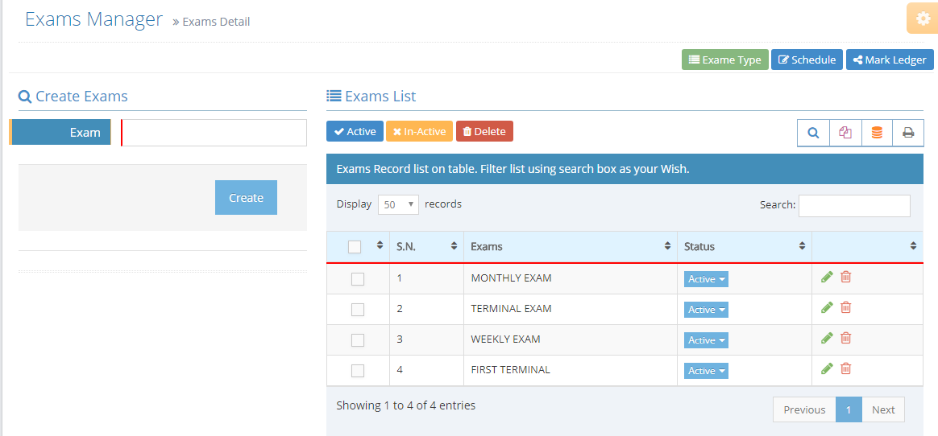
Task: Click the orange database export icon
Action: [877, 133]
